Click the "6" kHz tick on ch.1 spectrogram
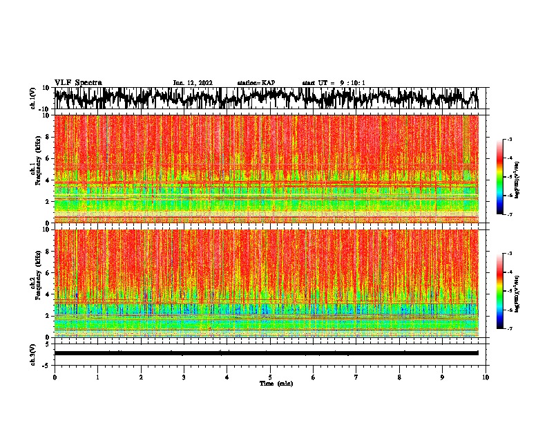 (48, 159)
